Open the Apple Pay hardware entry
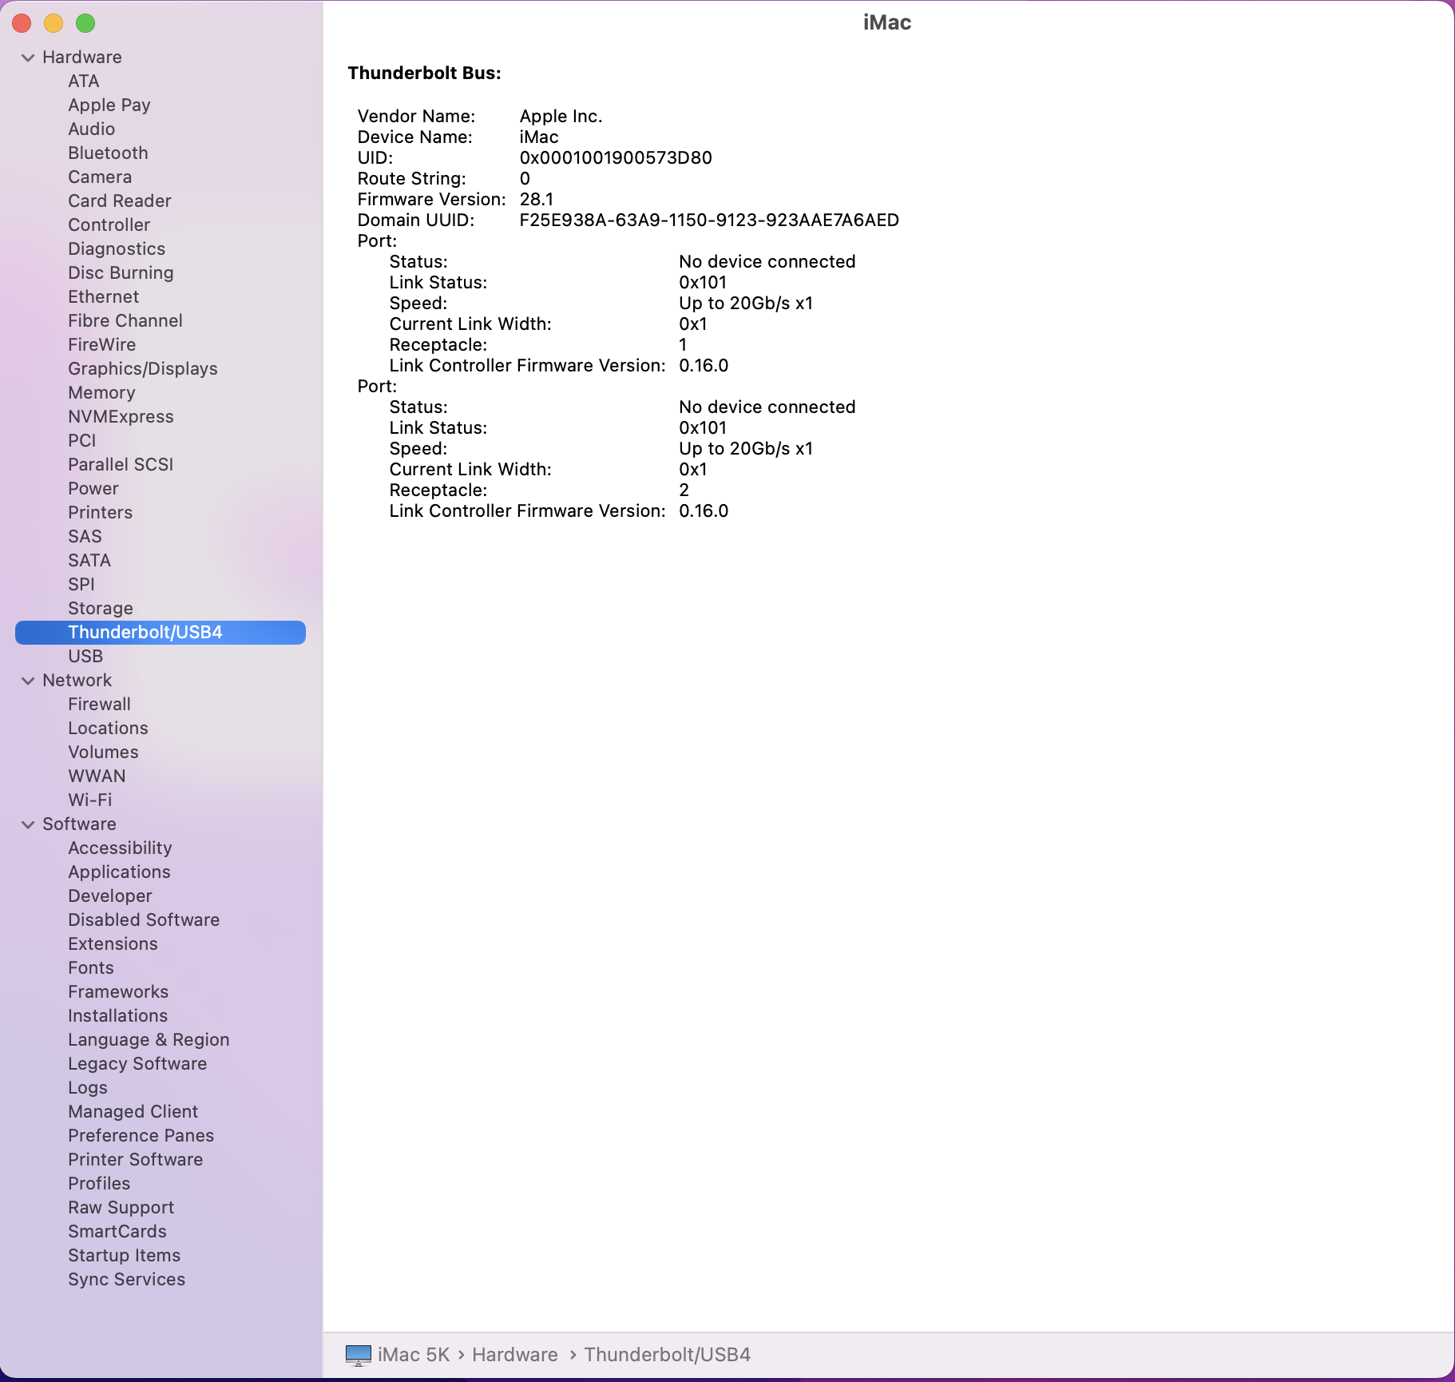Image resolution: width=1455 pixels, height=1382 pixels. click(x=109, y=105)
